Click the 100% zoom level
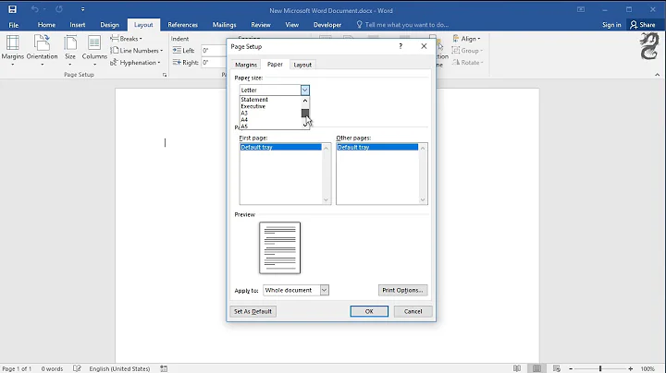This screenshot has height=373, width=666. coord(647,368)
